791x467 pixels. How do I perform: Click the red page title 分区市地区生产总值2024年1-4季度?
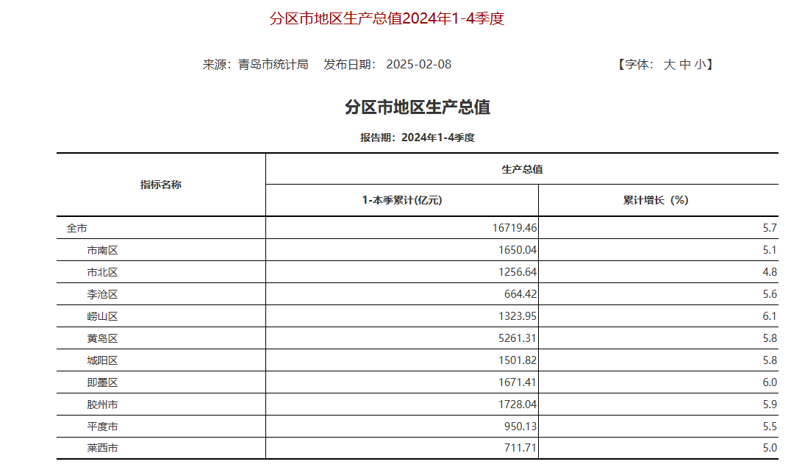click(x=387, y=18)
